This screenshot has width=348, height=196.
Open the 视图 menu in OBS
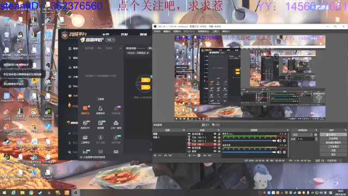point(177,32)
